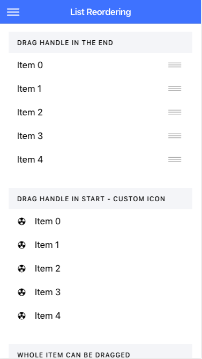Click the drag handle for Item 4
Viewport: 202px width, 359px height.
click(175, 159)
